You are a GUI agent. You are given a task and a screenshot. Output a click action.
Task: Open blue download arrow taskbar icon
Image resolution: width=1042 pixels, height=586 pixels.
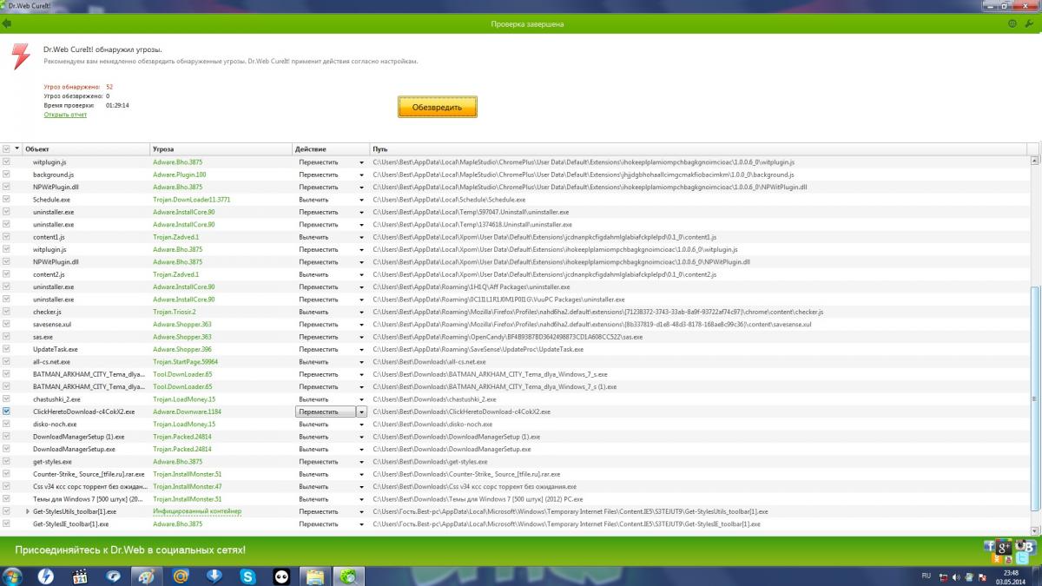pos(214,576)
